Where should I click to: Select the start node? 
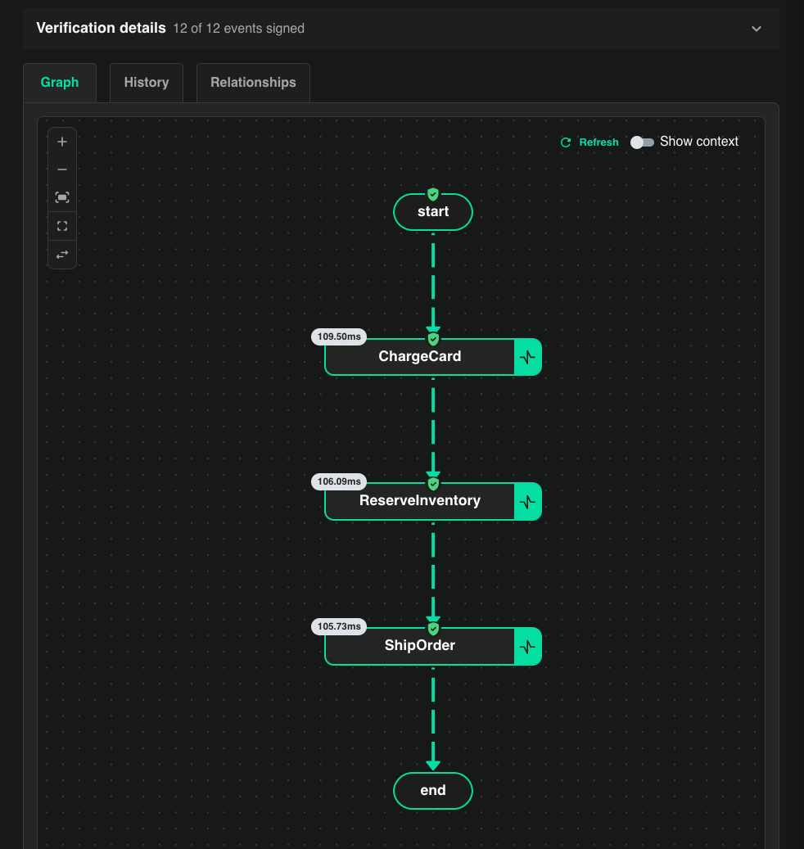tap(433, 212)
